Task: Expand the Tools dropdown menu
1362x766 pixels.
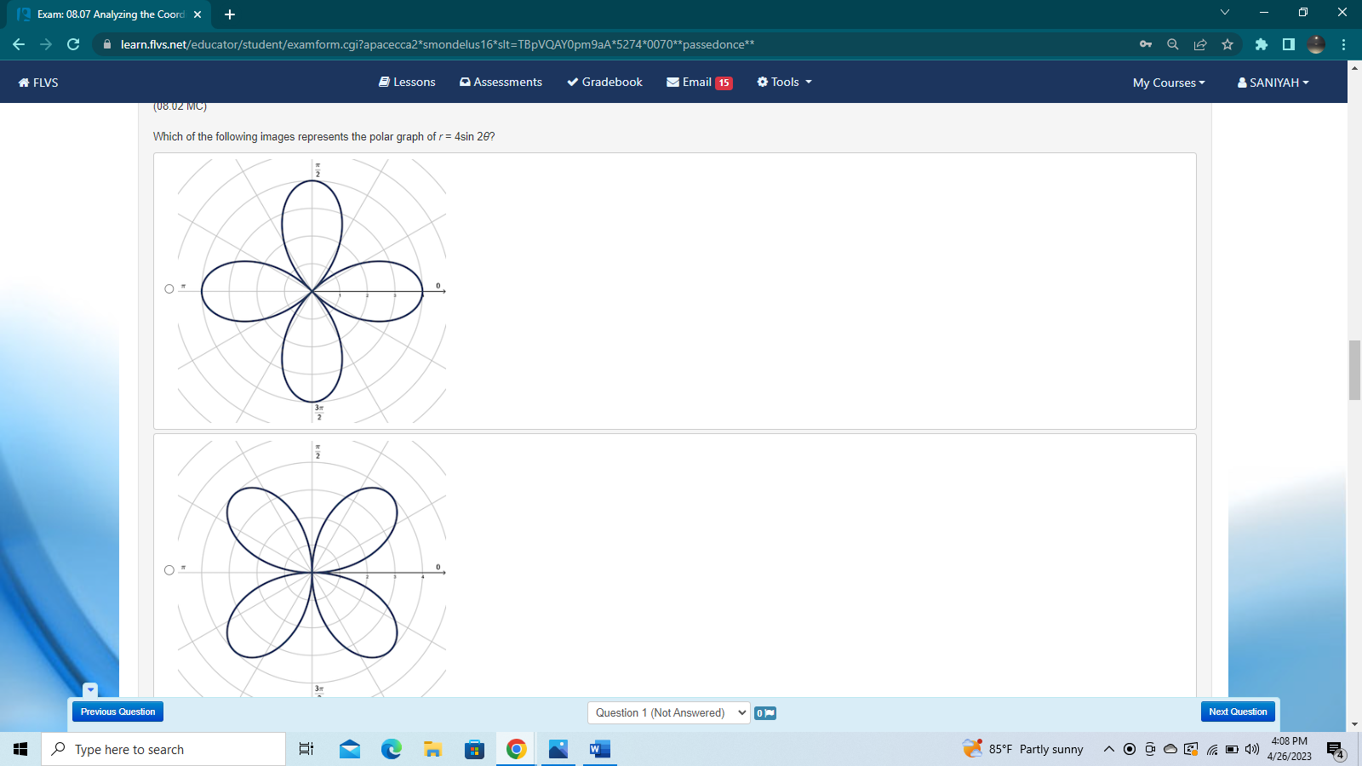Action: point(784,82)
